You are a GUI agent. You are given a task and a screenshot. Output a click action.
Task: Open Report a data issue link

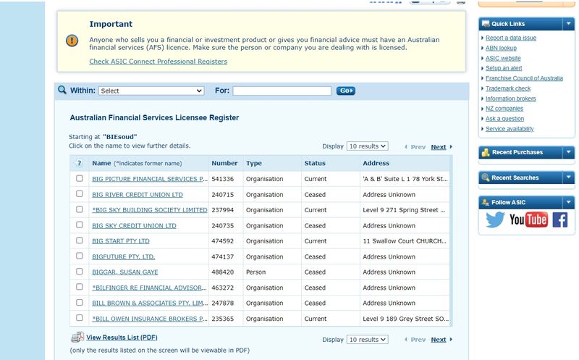click(511, 38)
